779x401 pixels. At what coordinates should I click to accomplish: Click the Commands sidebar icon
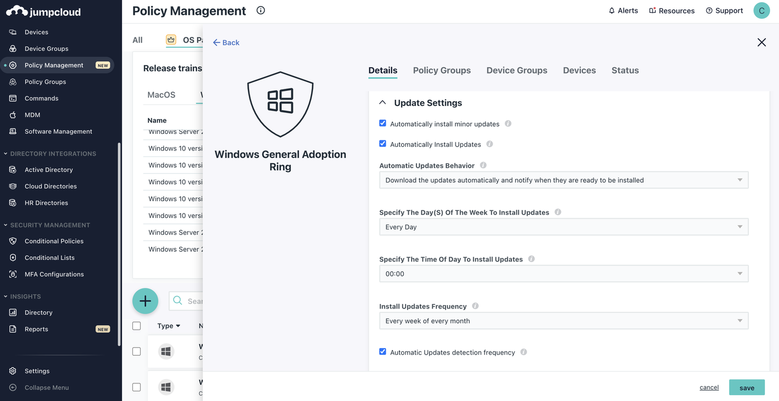[x=13, y=99]
